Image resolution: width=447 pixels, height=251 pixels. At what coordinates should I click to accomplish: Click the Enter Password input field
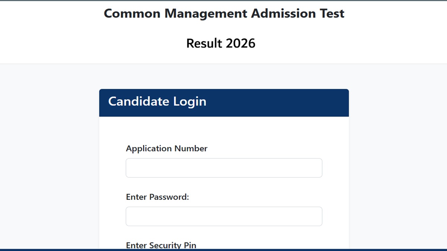223,216
